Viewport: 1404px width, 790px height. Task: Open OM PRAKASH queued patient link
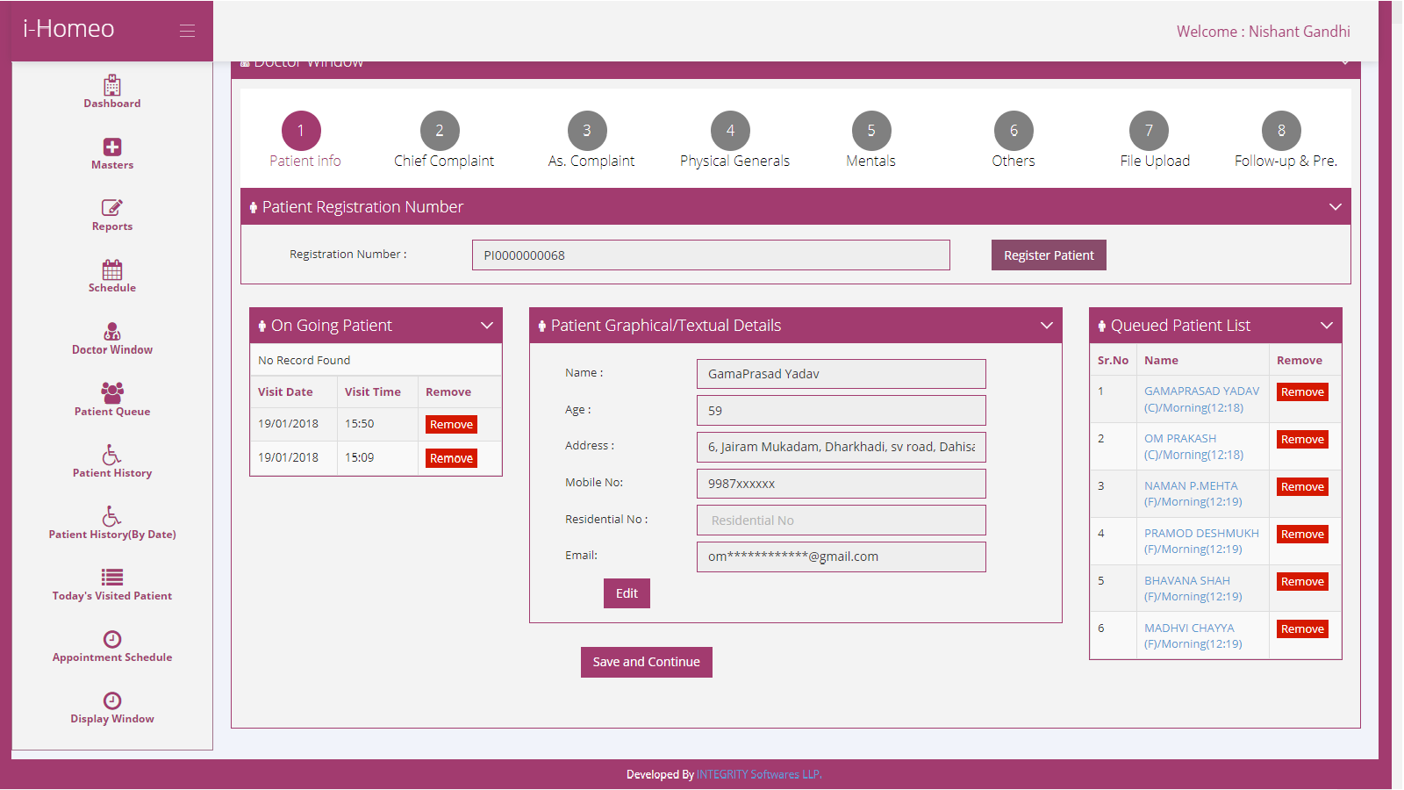1193,447
